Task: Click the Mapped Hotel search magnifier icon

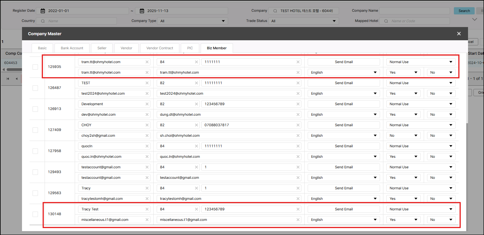Action: tap(386, 21)
